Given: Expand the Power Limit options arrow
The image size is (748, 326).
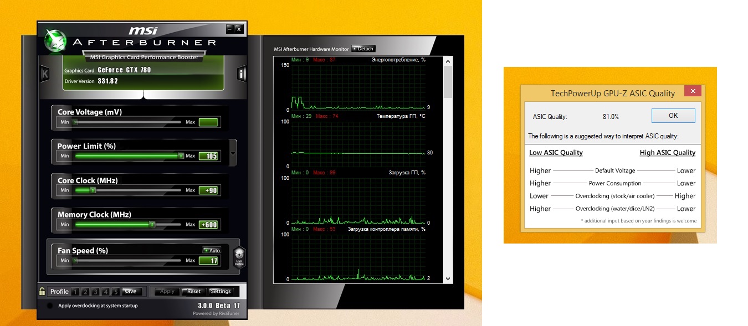Looking at the screenshot, I should 233,154.
